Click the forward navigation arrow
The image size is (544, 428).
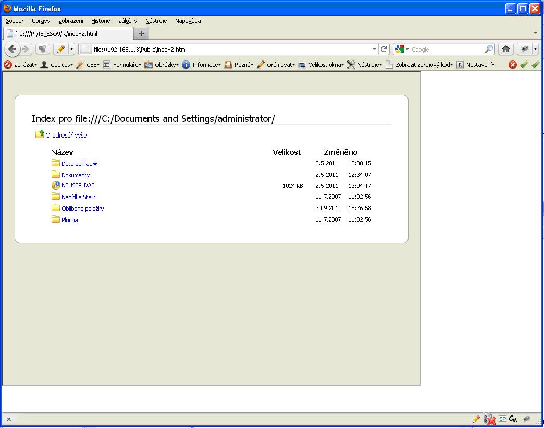click(26, 50)
